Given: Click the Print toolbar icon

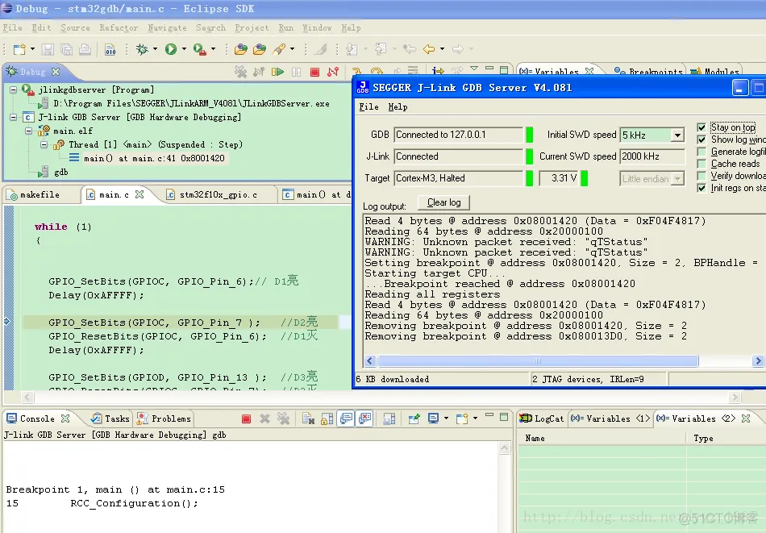Looking at the screenshot, I should [x=85, y=49].
